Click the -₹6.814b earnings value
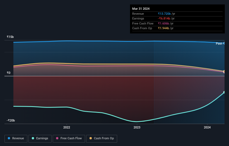 pyautogui.click(x=164, y=18)
